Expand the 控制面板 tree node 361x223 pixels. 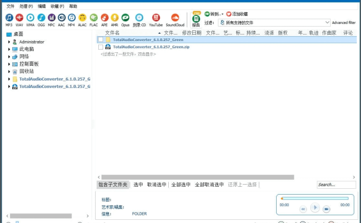(x=9, y=64)
